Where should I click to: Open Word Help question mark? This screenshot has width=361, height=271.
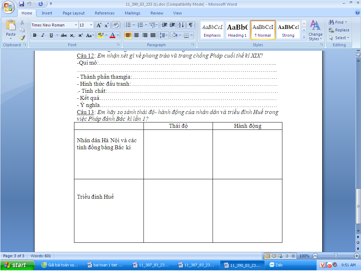[x=357, y=13]
